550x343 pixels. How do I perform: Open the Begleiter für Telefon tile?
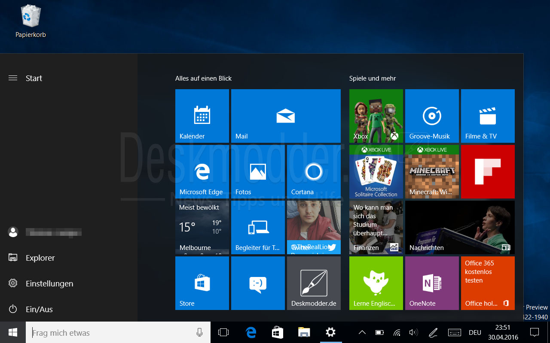tap(258, 227)
